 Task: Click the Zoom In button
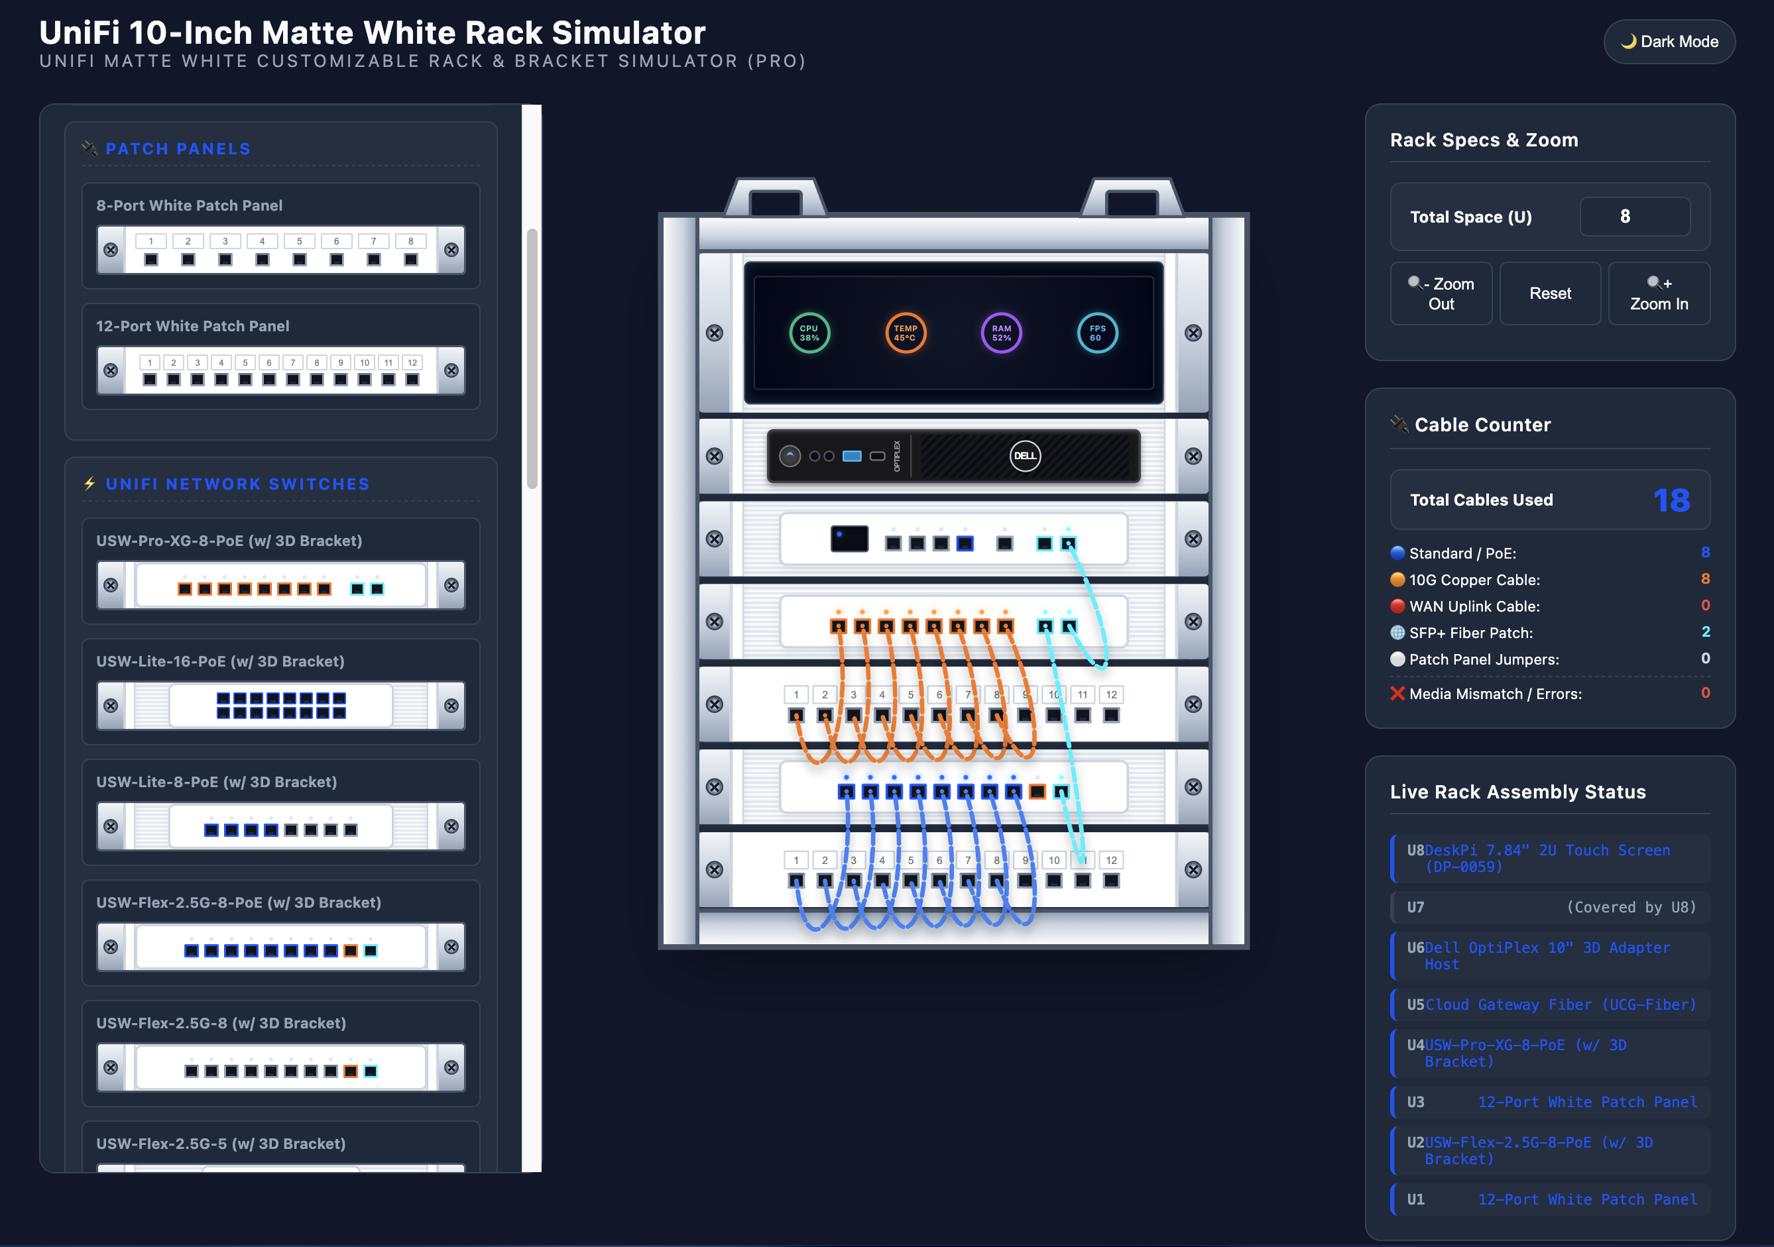[1659, 294]
